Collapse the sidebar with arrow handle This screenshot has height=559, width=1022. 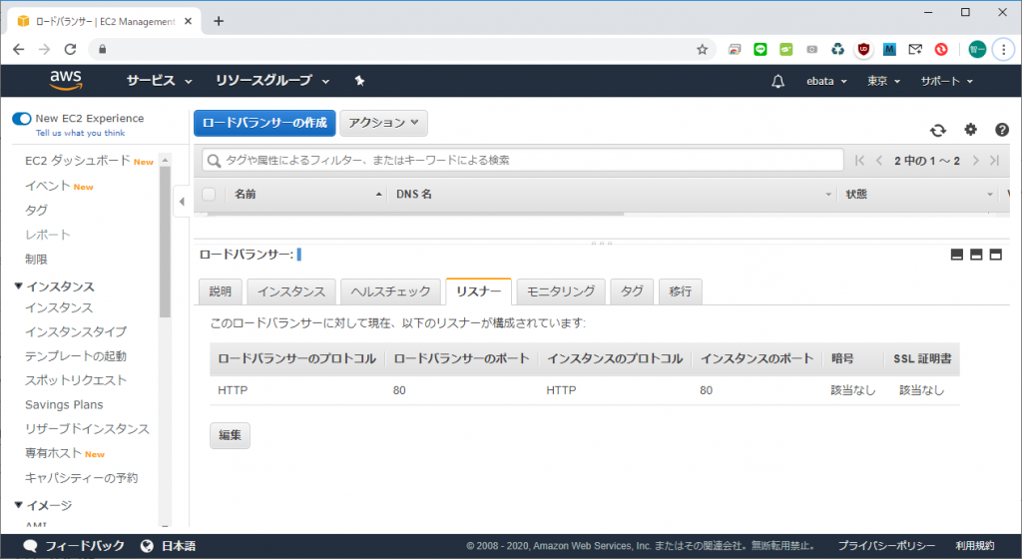pyautogui.click(x=181, y=202)
